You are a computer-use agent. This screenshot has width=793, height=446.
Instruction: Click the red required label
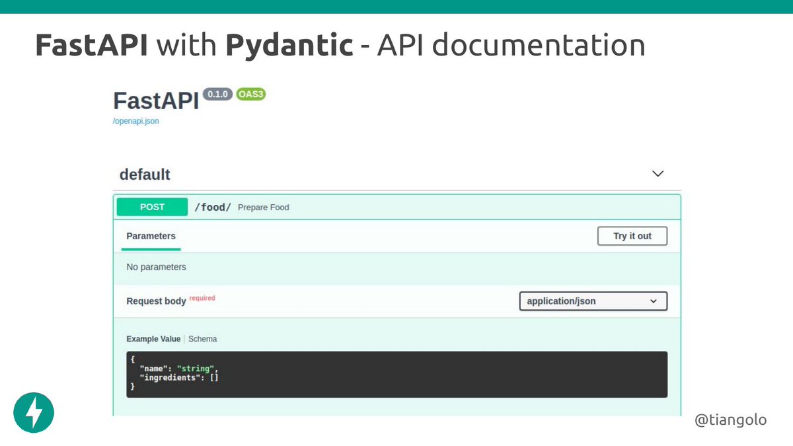(202, 298)
